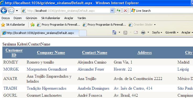Click the browser Forward arrow button
The width and height of the screenshot is (193, 98).
(x=11, y=11)
